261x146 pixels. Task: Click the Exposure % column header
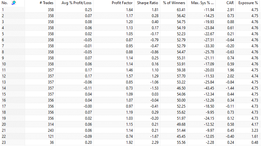tap(248, 3)
